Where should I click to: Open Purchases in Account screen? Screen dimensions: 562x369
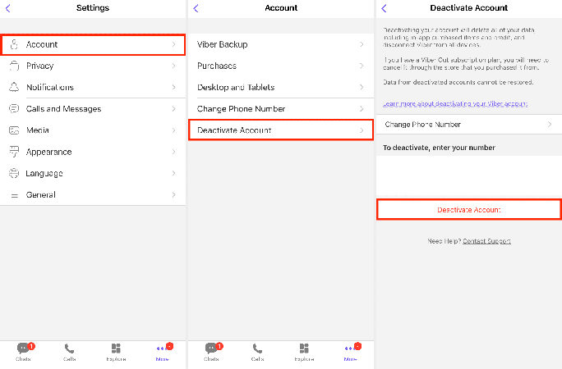pos(281,66)
